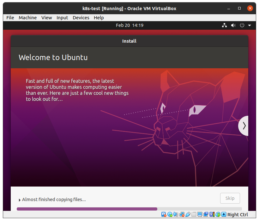This screenshot has height=221, width=259.
Task: Advance slideshow with the next arrow
Action: coord(244,126)
